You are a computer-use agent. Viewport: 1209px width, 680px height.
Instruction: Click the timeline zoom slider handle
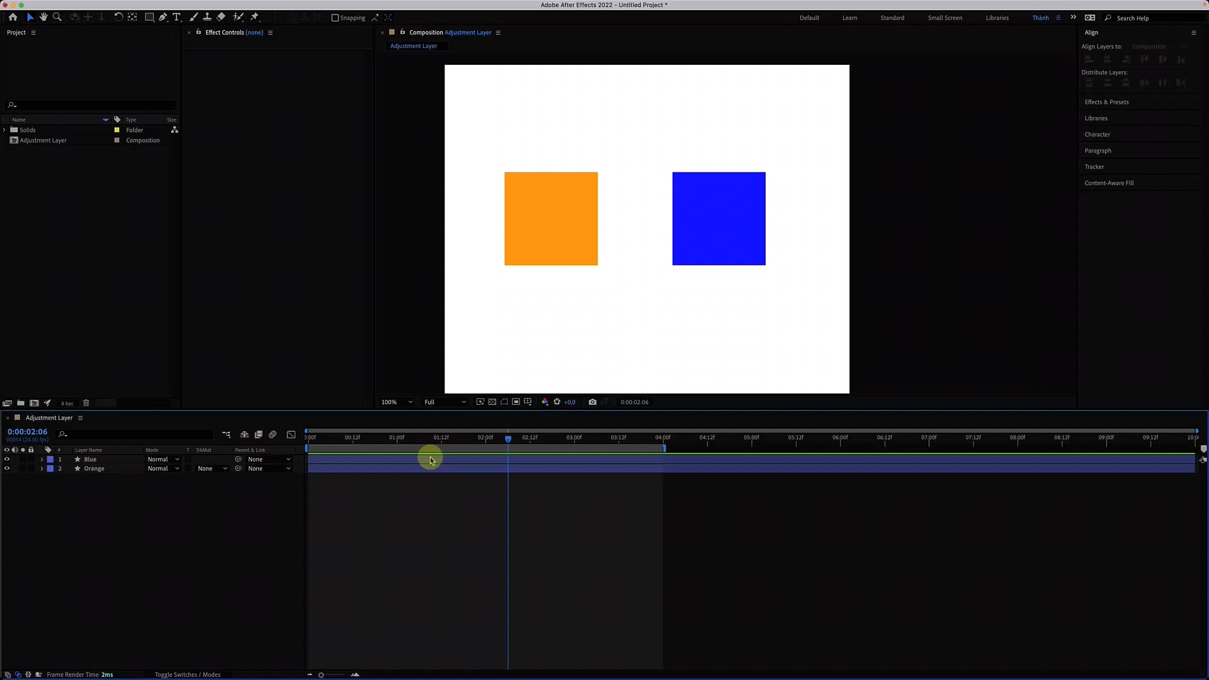click(321, 675)
